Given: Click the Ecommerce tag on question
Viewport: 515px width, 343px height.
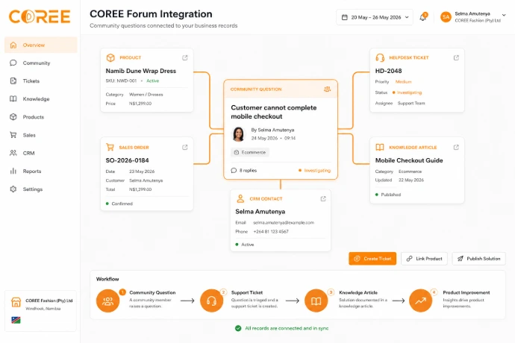Looking at the screenshot, I should pos(250,152).
